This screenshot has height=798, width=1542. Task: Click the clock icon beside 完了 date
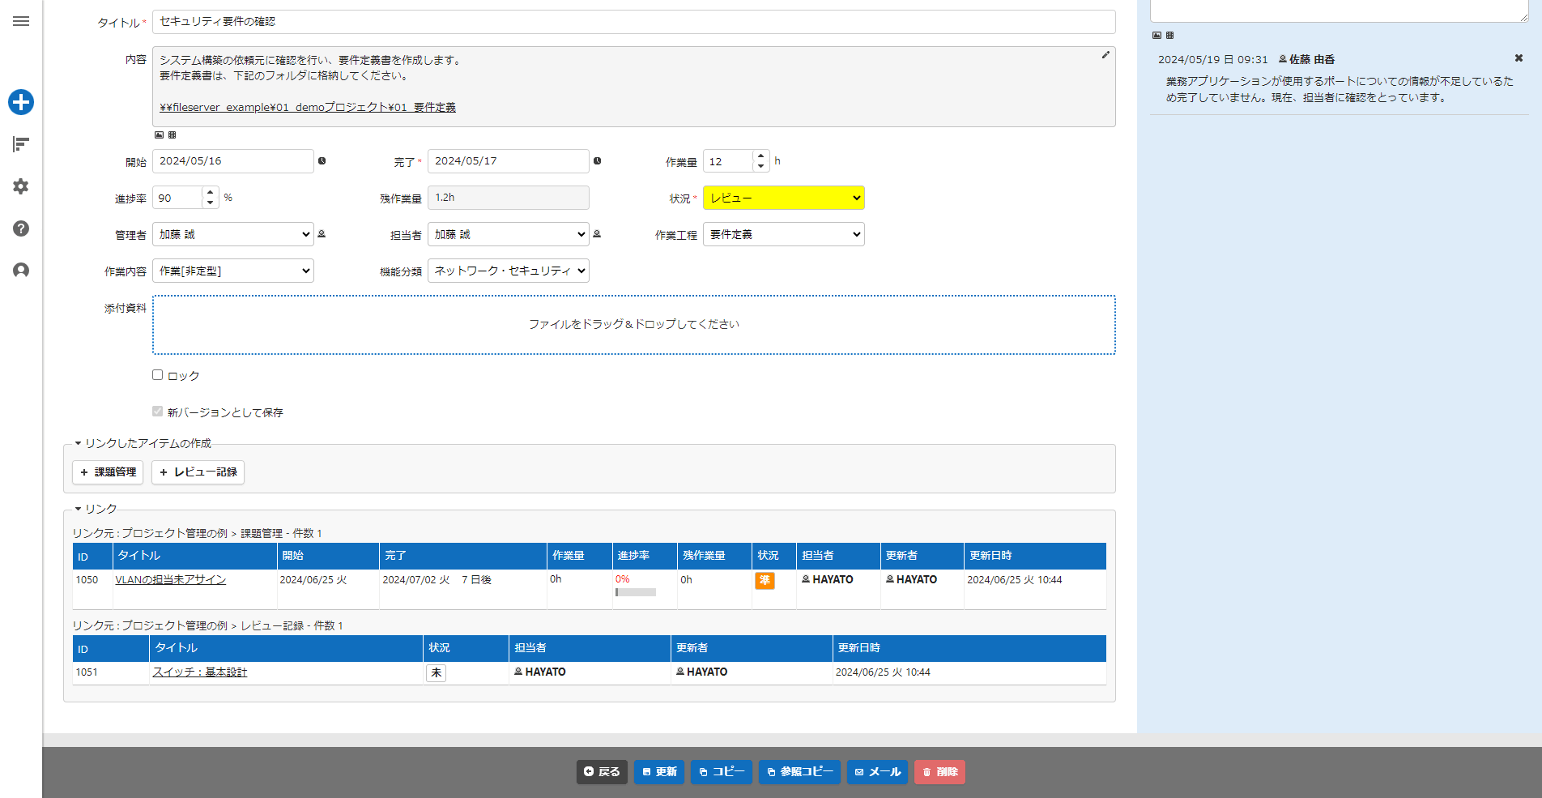tap(598, 161)
